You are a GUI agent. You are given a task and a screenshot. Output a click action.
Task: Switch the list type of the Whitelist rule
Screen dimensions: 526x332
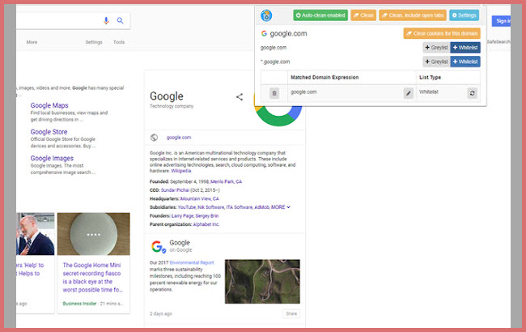[x=472, y=93]
